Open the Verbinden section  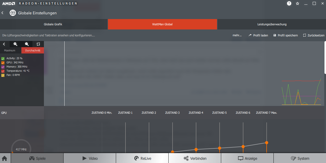195,158
